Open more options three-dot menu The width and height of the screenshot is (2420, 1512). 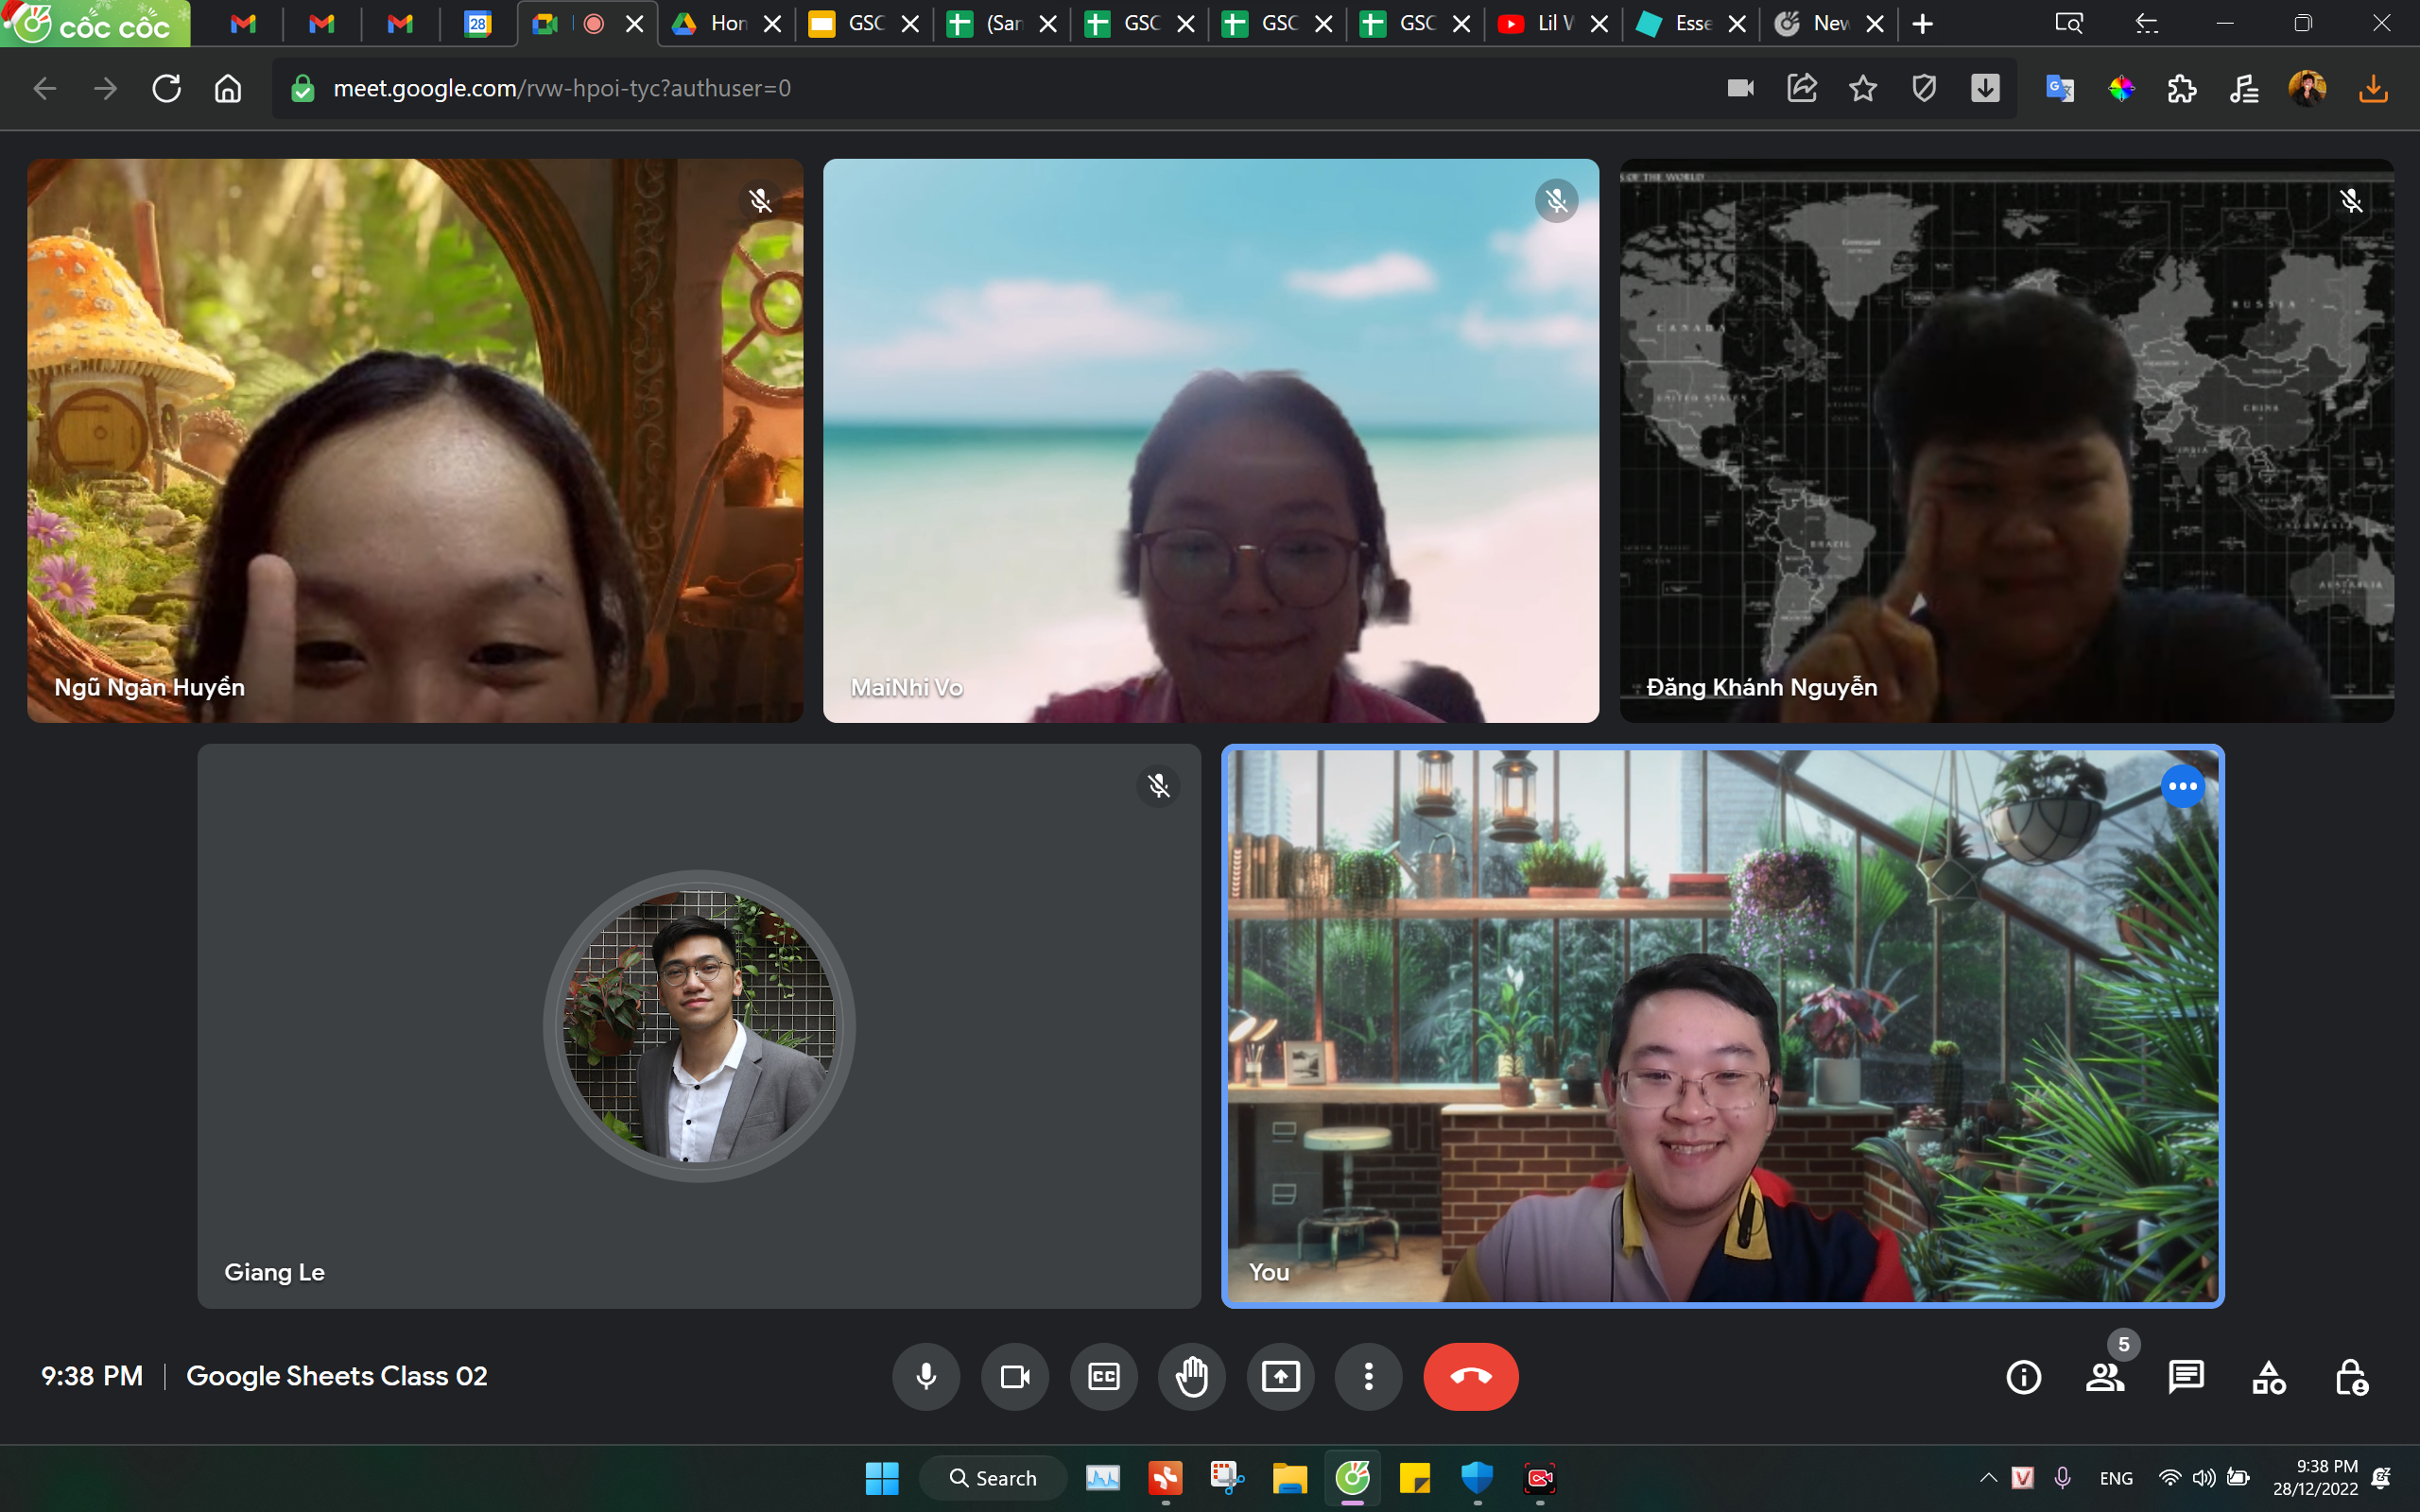[1368, 1377]
